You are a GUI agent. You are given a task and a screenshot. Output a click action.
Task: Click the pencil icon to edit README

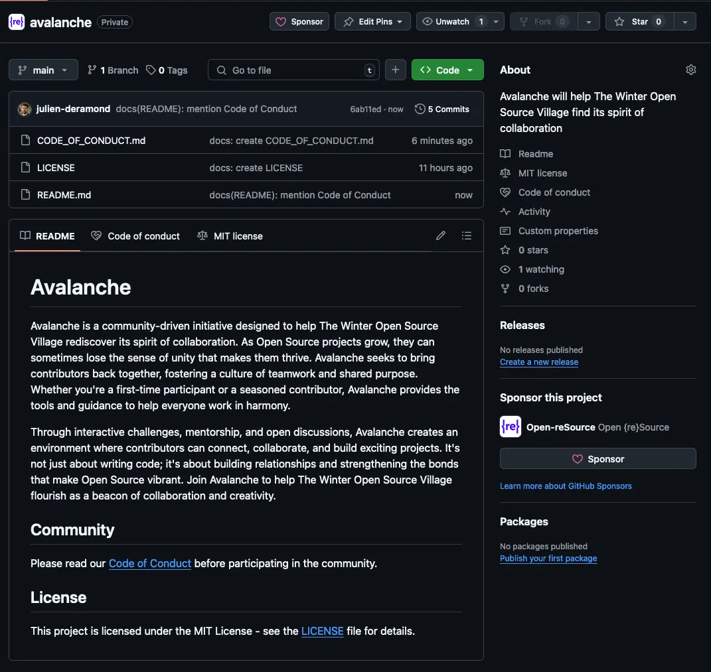tap(441, 235)
